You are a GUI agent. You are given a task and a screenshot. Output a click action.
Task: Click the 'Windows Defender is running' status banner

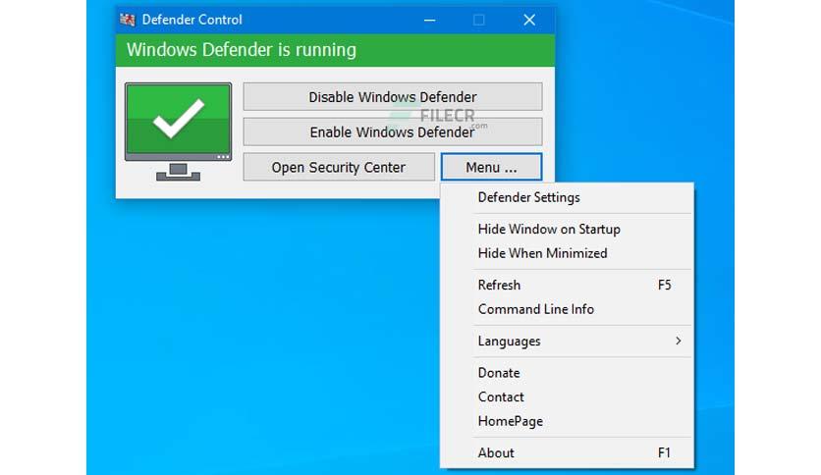[x=335, y=50]
